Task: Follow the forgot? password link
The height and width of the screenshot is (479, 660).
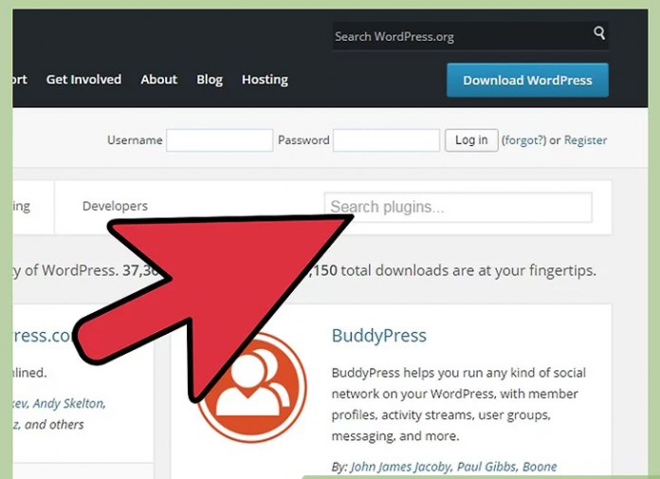Action: pyautogui.click(x=523, y=140)
